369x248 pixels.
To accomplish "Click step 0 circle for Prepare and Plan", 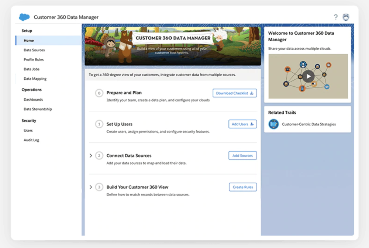I will [99, 93].
